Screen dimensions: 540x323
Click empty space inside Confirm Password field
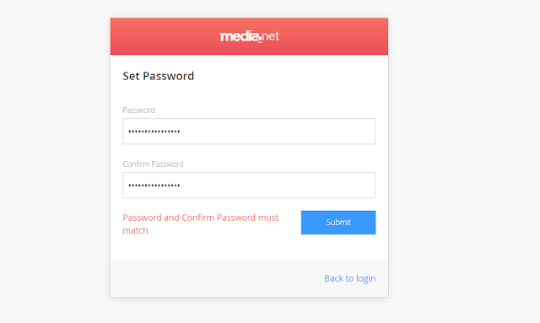point(276,186)
